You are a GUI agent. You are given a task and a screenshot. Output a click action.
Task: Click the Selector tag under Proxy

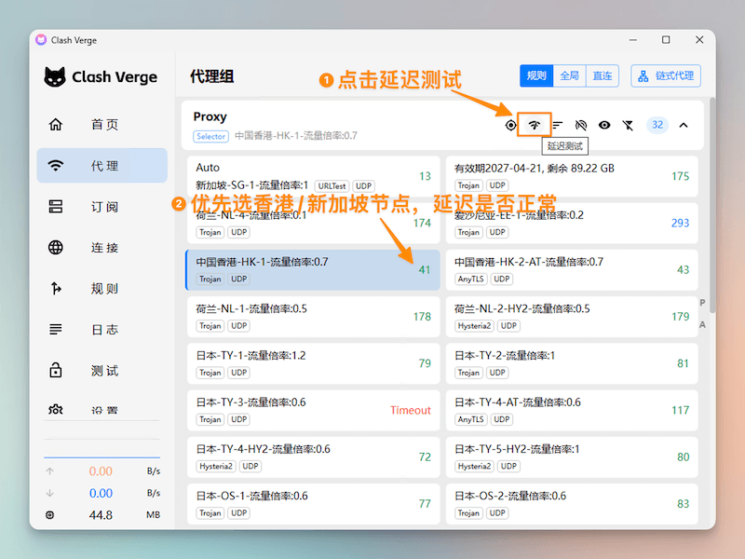pyautogui.click(x=210, y=136)
